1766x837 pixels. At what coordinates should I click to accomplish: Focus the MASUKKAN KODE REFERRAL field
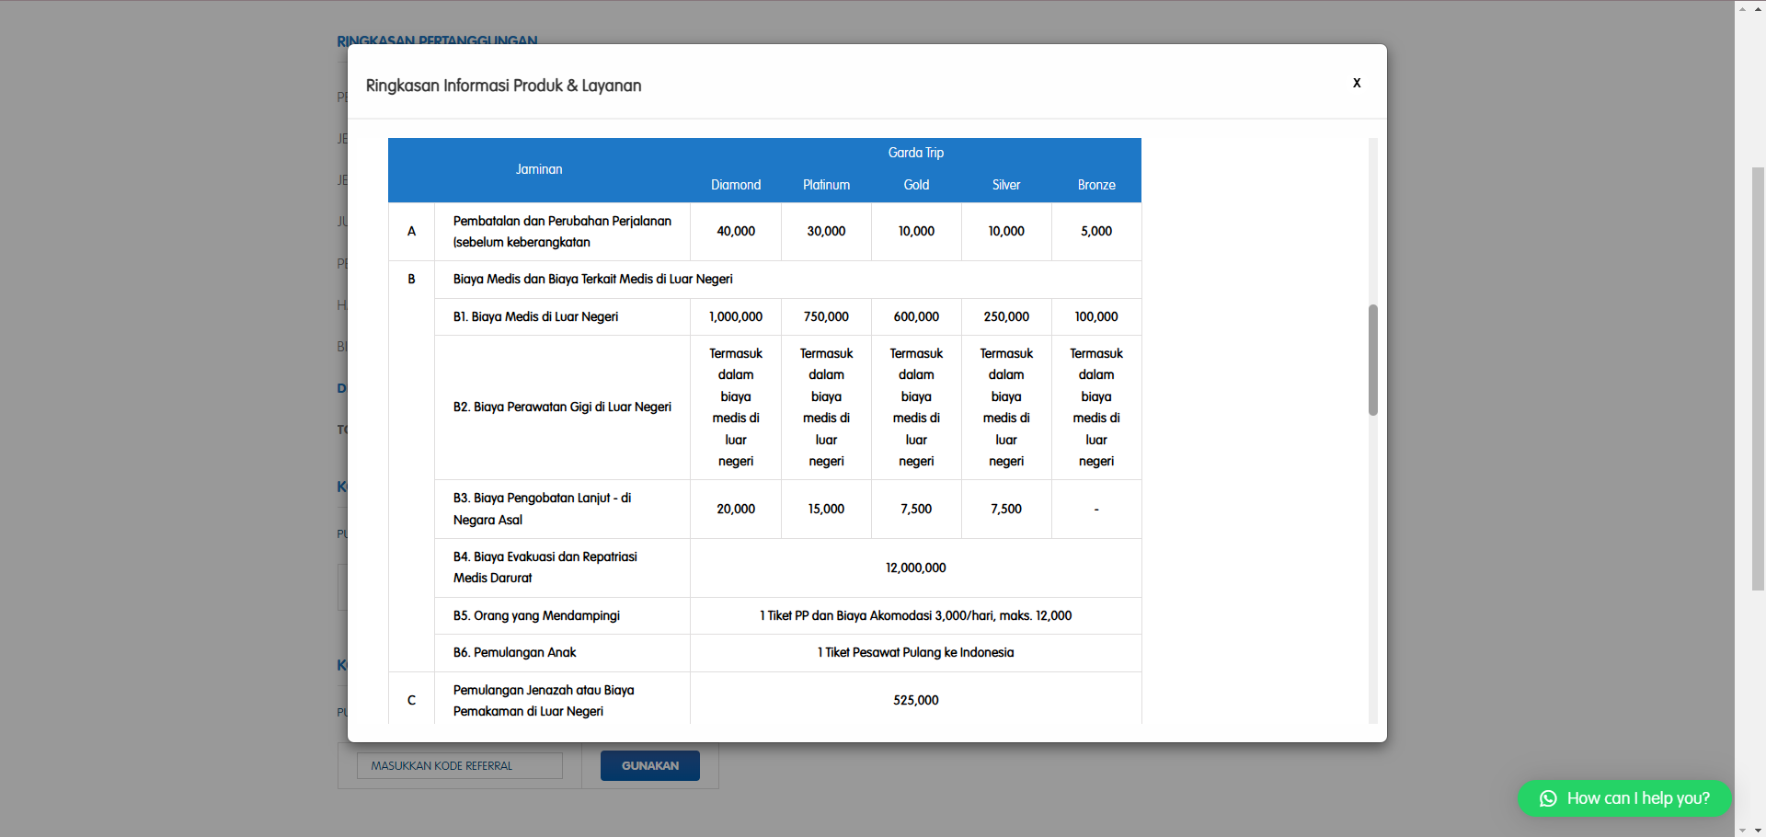(x=460, y=765)
